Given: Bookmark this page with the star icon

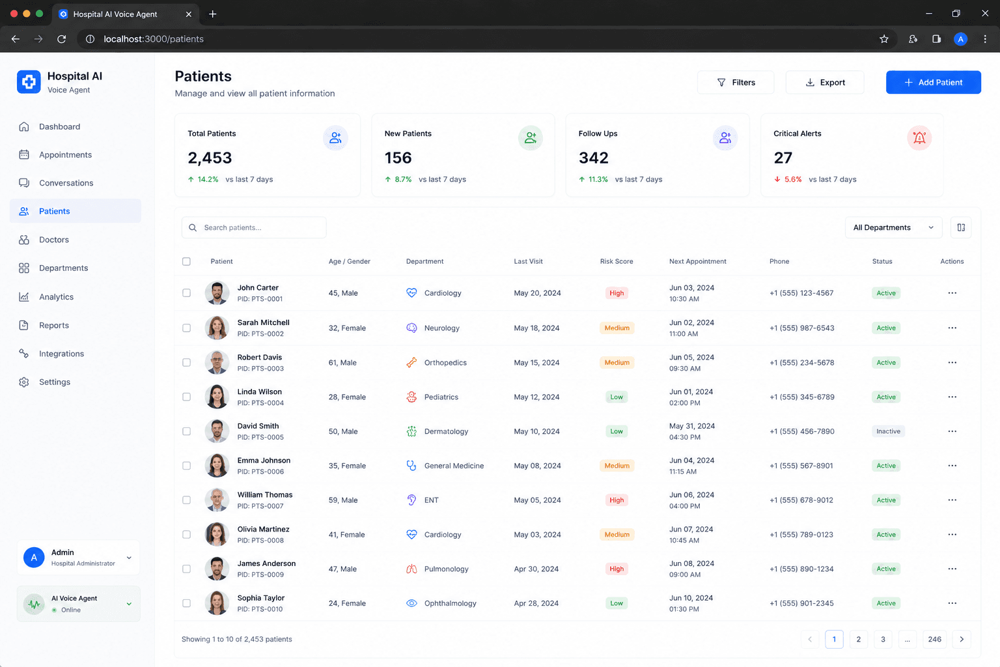Looking at the screenshot, I should pos(884,39).
